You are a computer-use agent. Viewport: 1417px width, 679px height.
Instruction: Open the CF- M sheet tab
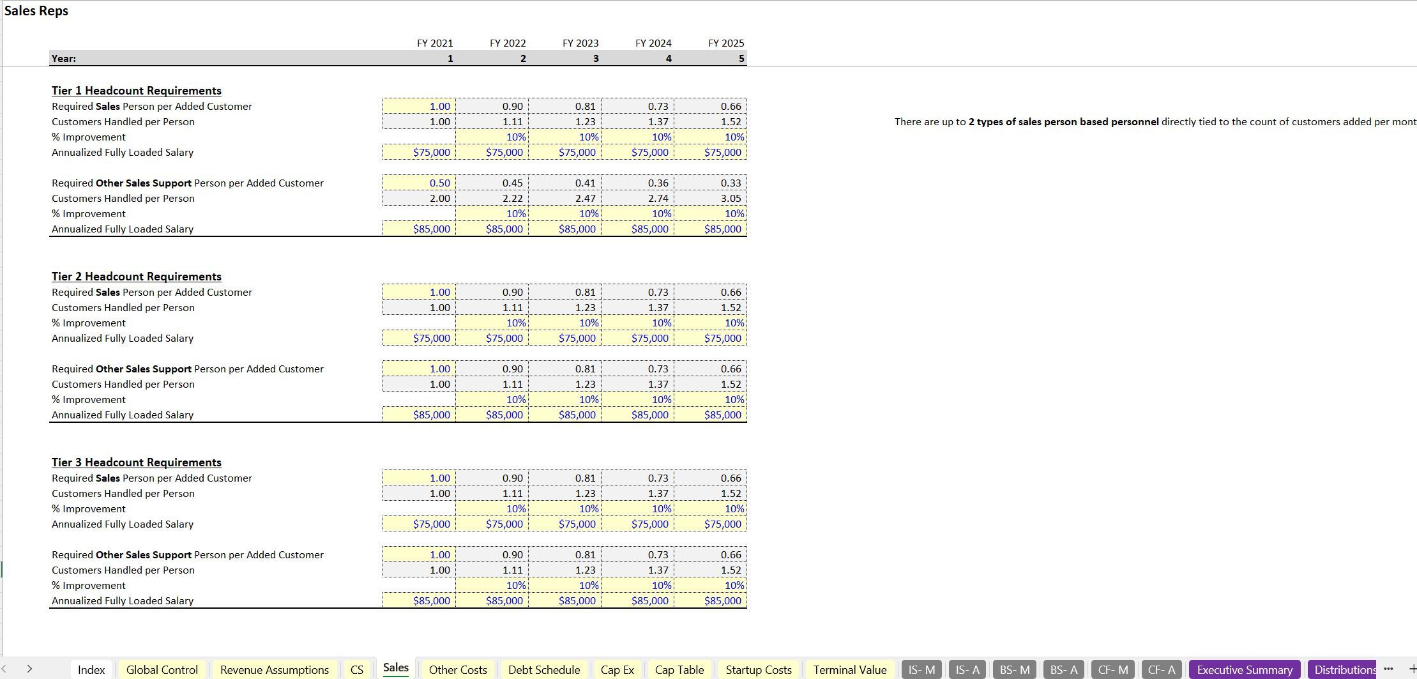1113,669
